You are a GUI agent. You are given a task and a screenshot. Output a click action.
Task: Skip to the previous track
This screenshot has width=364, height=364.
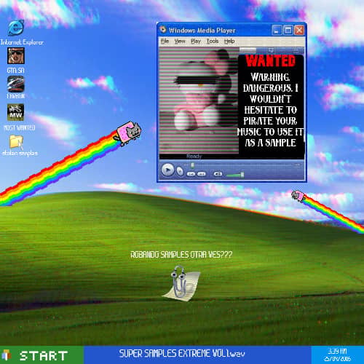click(191, 174)
